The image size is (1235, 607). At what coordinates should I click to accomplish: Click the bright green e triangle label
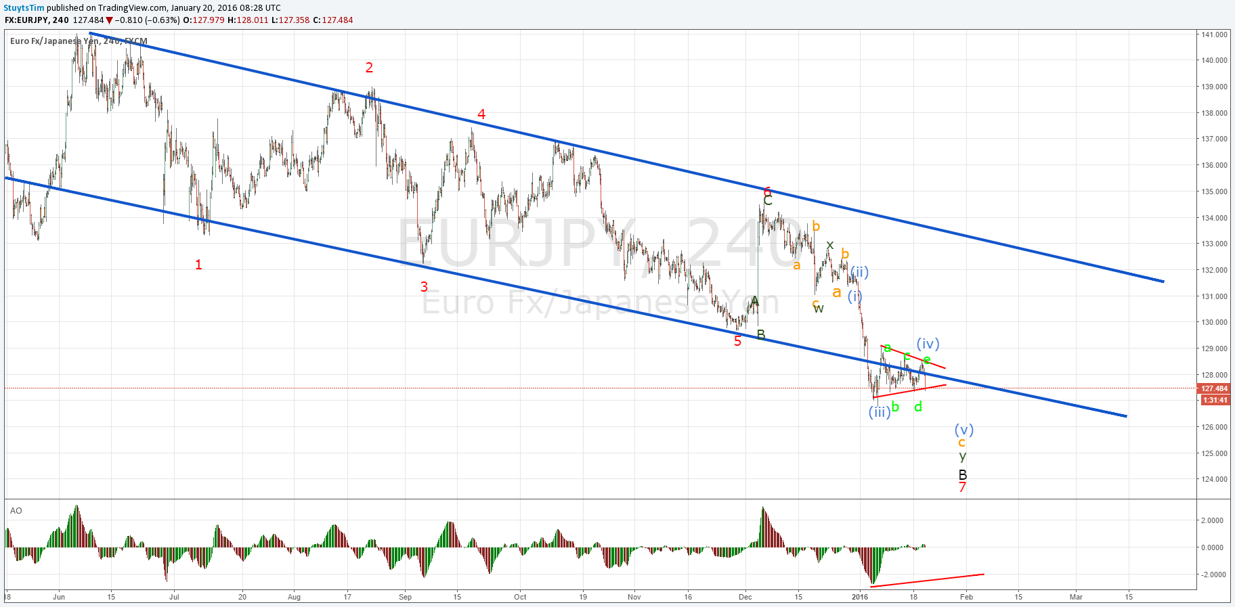(x=927, y=360)
